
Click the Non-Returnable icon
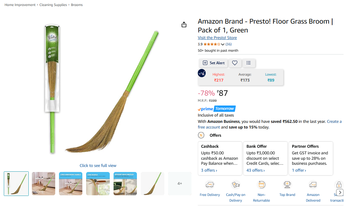click(x=262, y=185)
